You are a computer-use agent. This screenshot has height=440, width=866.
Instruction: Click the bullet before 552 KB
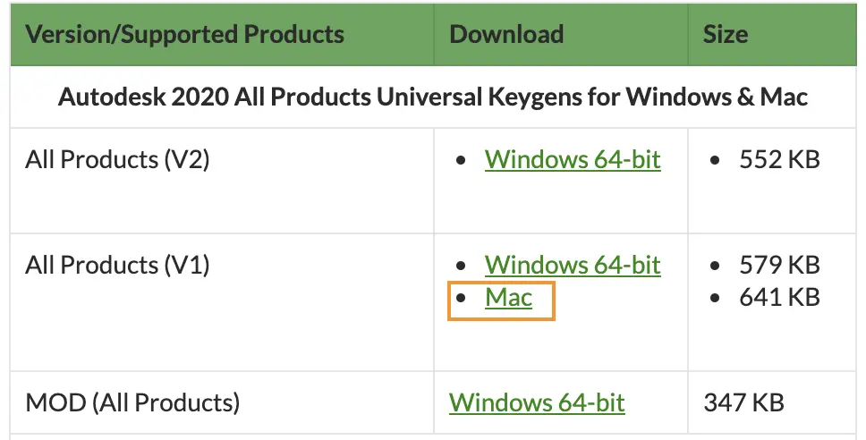click(715, 160)
